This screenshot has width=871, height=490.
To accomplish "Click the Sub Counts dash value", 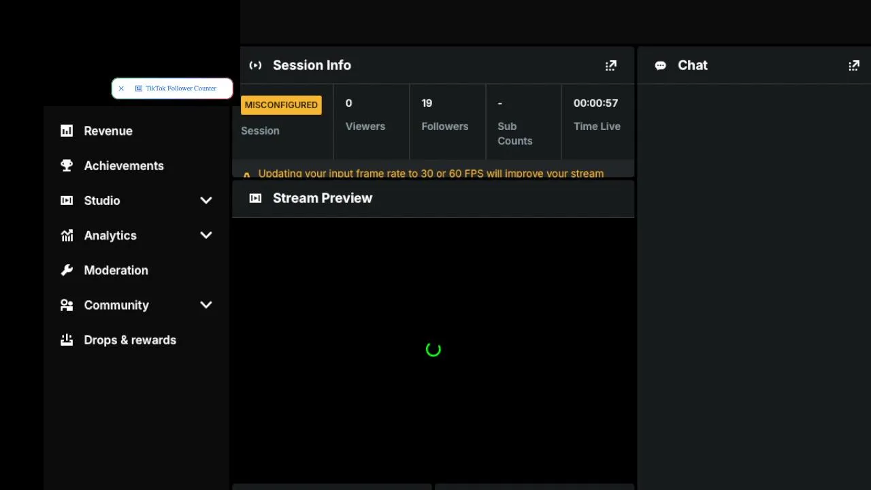I will click(499, 103).
